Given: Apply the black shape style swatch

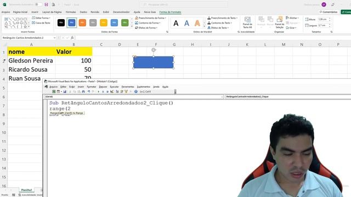Looking at the screenshot, I should click(x=61, y=22).
